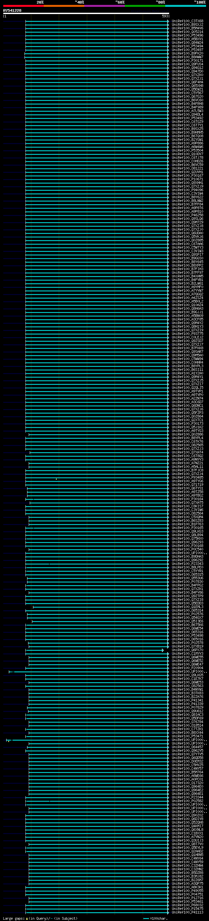Select the hit label UniRef100_Q0Z886

[187, 435]
